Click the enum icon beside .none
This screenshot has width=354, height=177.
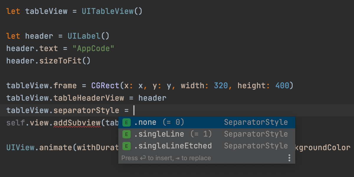coord(127,122)
